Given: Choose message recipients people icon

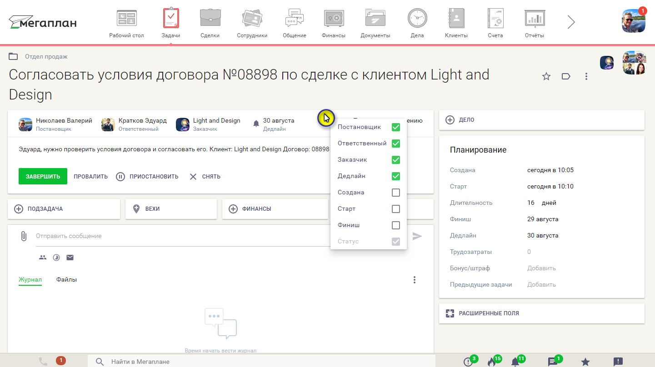Looking at the screenshot, I should (43, 258).
